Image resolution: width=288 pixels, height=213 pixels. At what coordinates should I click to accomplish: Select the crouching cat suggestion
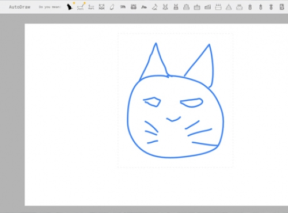123,7
